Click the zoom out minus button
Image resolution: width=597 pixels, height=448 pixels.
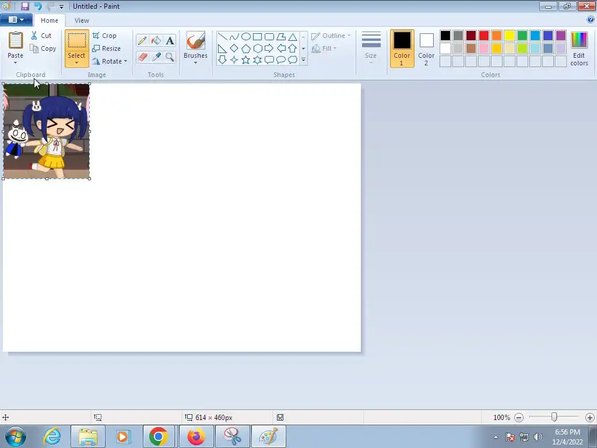coord(518,418)
